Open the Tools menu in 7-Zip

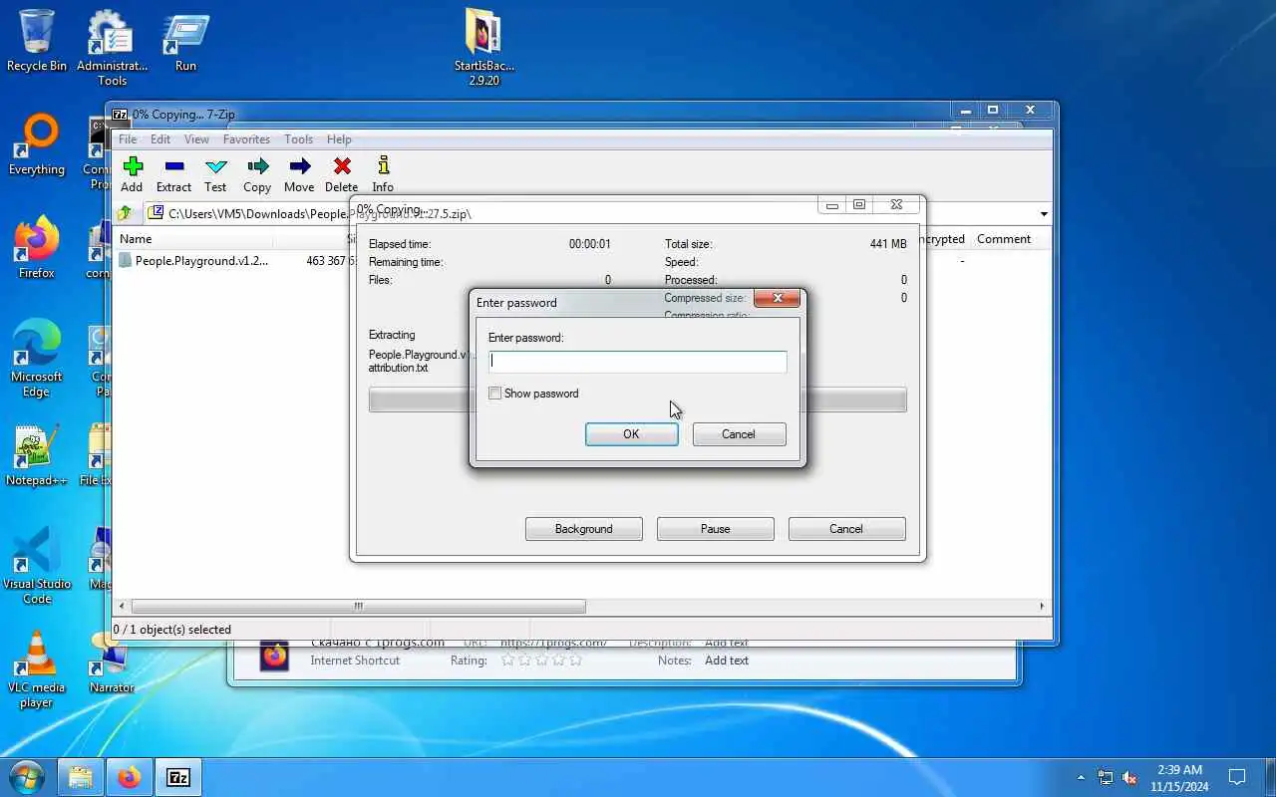(x=298, y=139)
